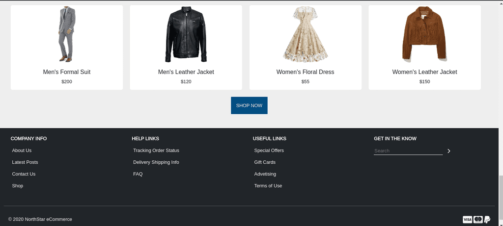Go to Latest Posts
Screen dimensions: 503x226
25,162
